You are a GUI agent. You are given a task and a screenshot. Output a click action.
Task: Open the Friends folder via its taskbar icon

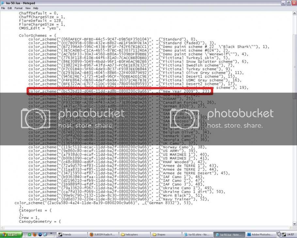click(x=72, y=234)
